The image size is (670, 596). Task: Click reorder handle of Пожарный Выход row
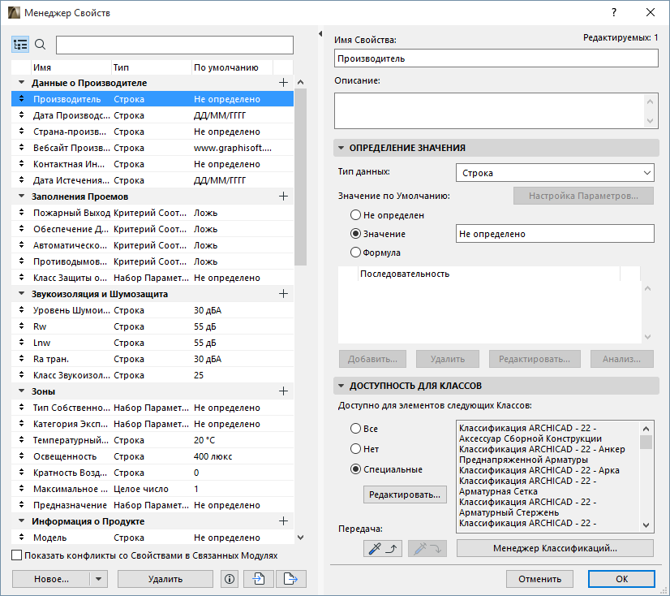click(21, 213)
